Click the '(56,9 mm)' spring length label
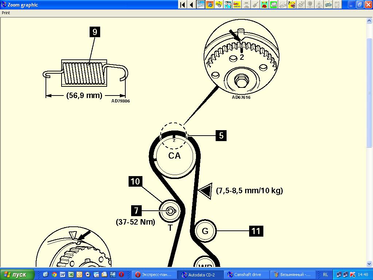The width and height of the screenshot is (373, 280). coord(84,95)
